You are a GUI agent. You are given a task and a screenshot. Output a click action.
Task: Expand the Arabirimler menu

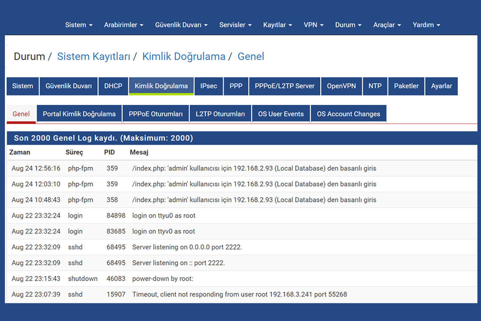[124, 25]
